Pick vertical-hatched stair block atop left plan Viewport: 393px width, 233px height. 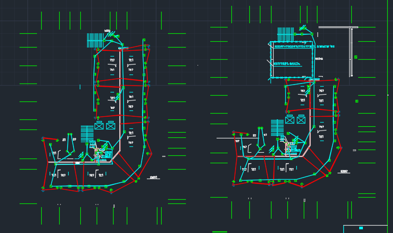[95, 40]
